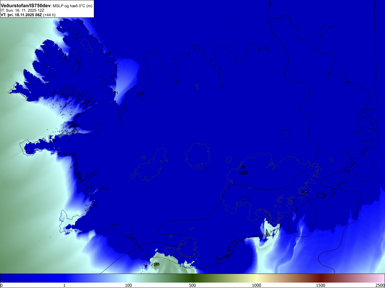Click the color scale label '2500'

pos(380,285)
